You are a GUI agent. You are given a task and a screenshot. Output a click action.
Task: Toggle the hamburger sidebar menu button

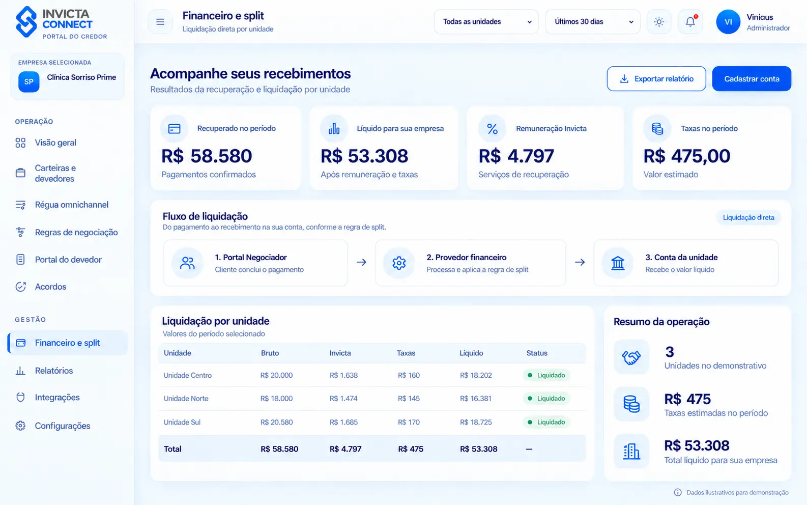point(160,22)
